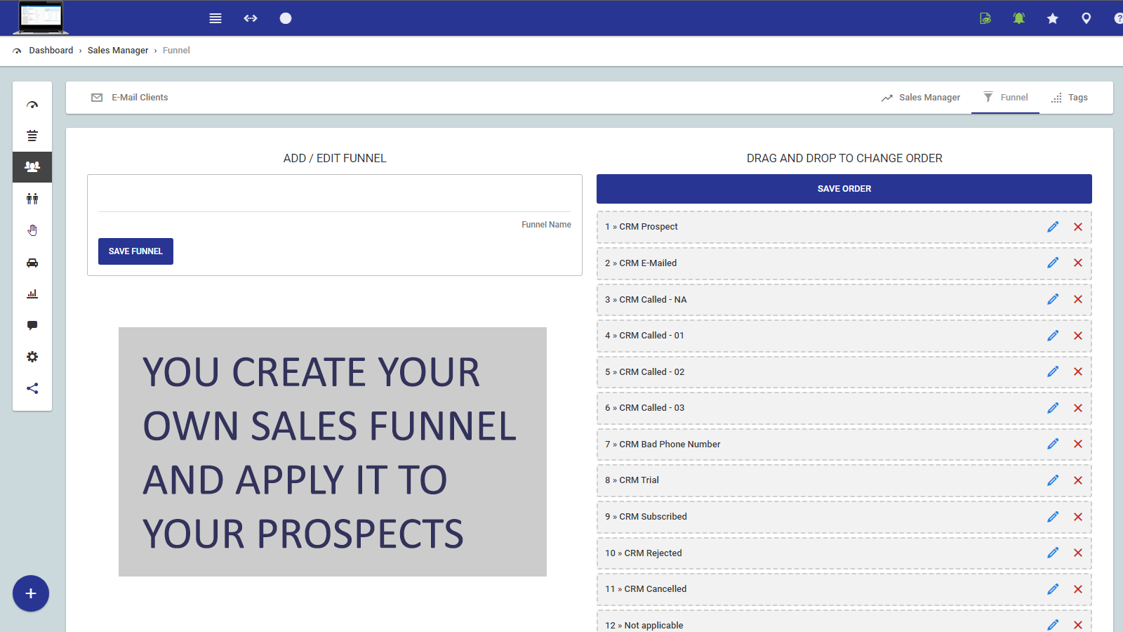
Task: Click the horizontal expand arrows icon
Action: click(x=251, y=18)
